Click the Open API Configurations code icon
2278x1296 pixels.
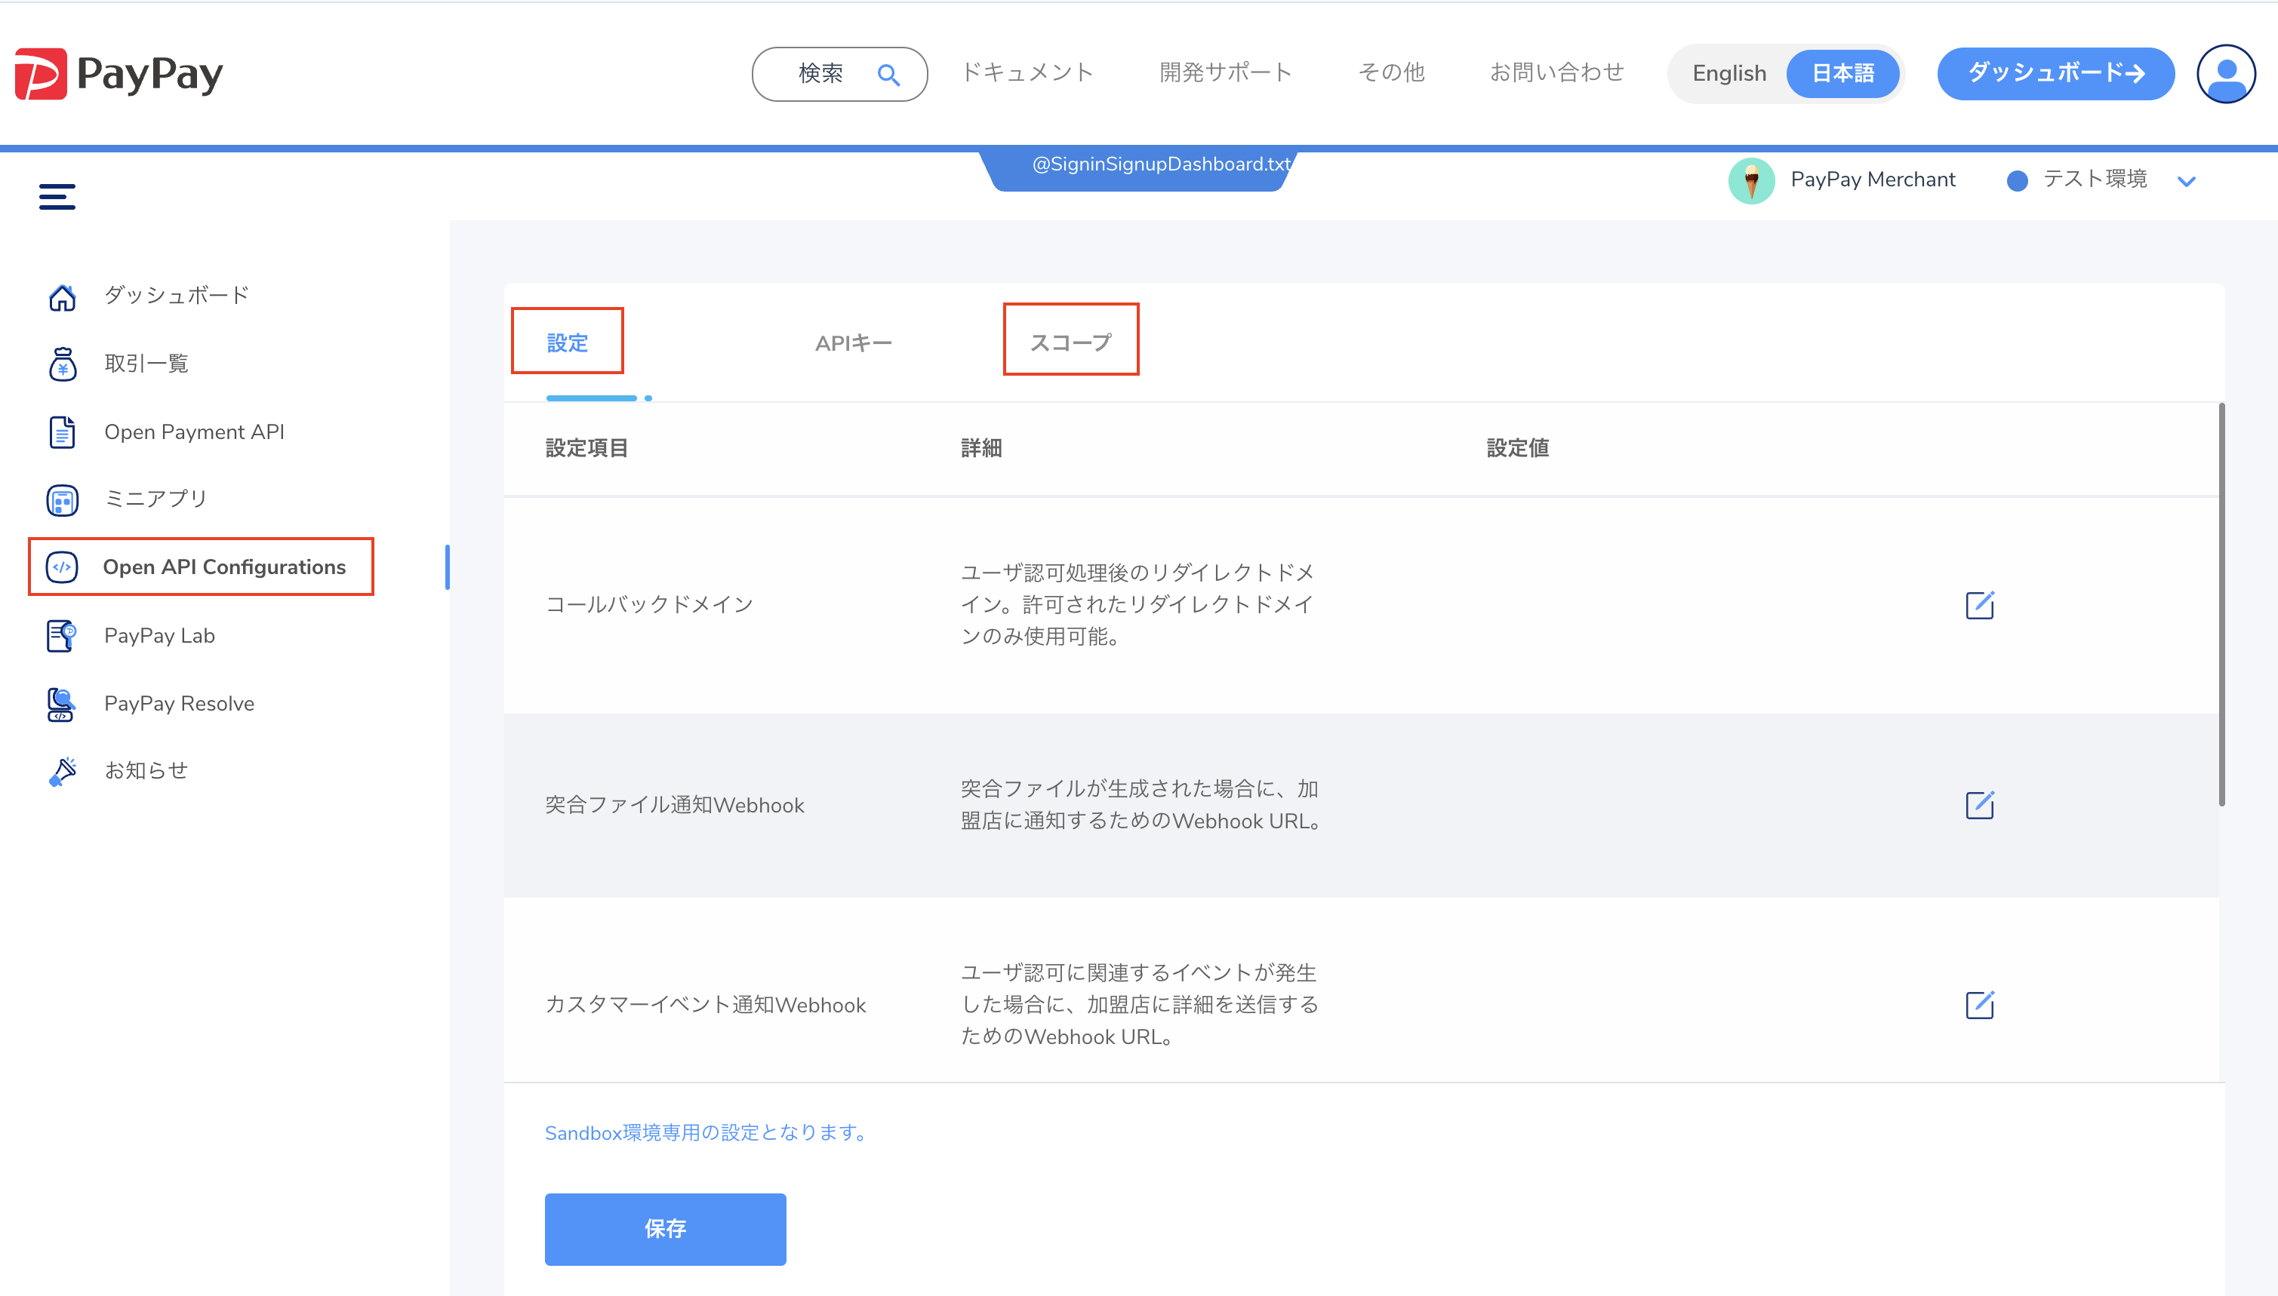tap(63, 567)
